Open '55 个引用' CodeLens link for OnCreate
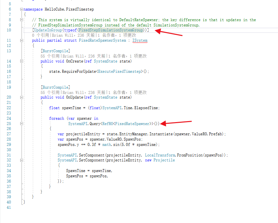 tap(50, 56)
